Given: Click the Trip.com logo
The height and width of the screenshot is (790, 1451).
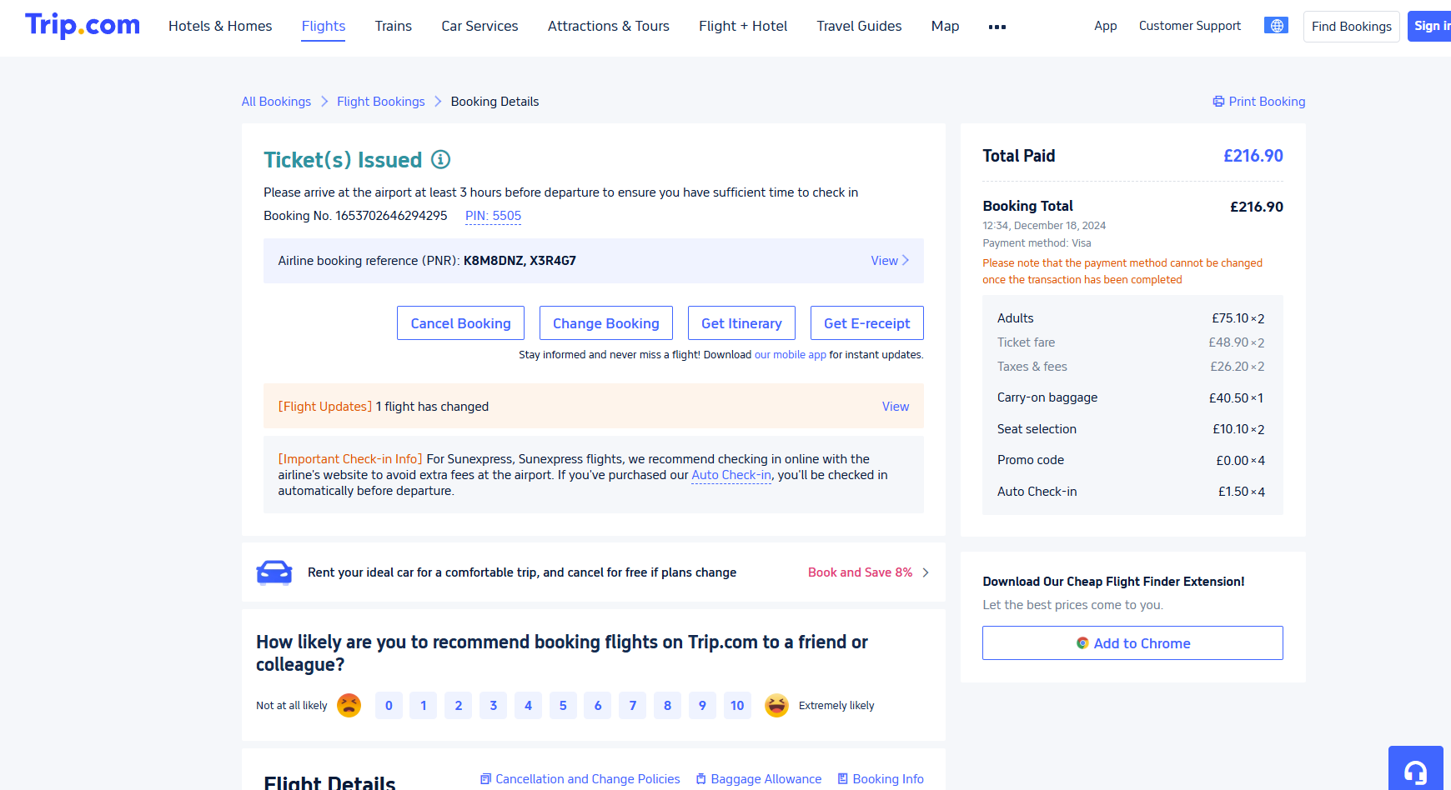Looking at the screenshot, I should click(x=83, y=25).
